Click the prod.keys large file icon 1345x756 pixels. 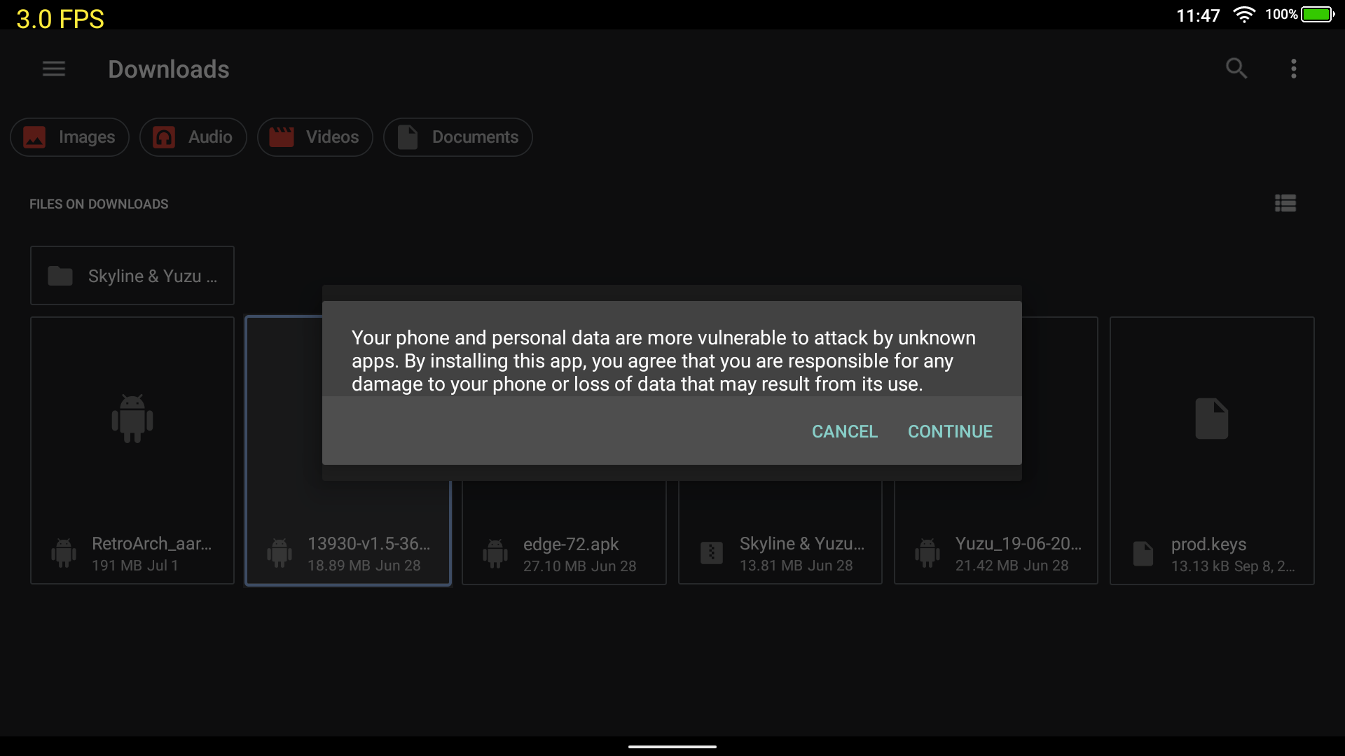tap(1211, 419)
